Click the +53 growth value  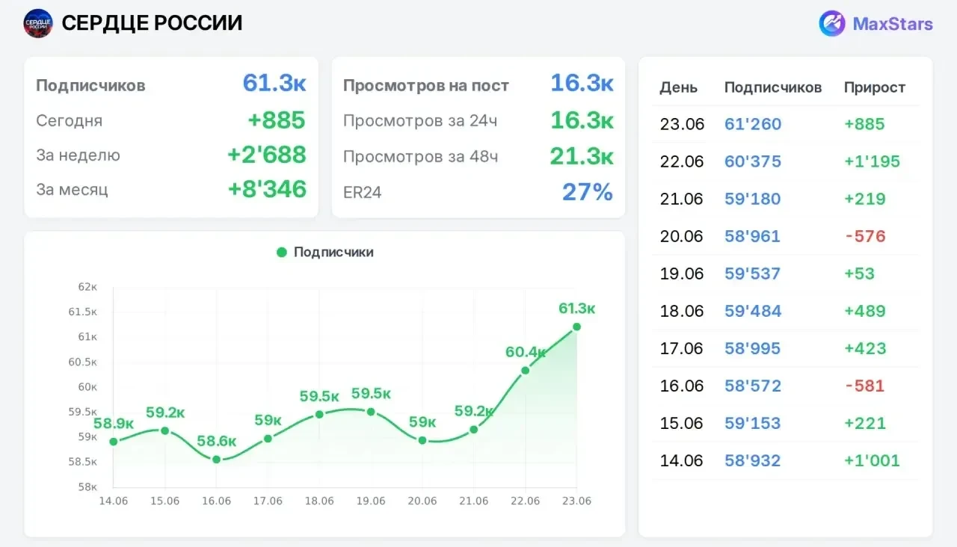point(860,273)
